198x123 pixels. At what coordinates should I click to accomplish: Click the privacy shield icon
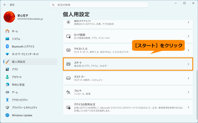[x=7, y=108]
